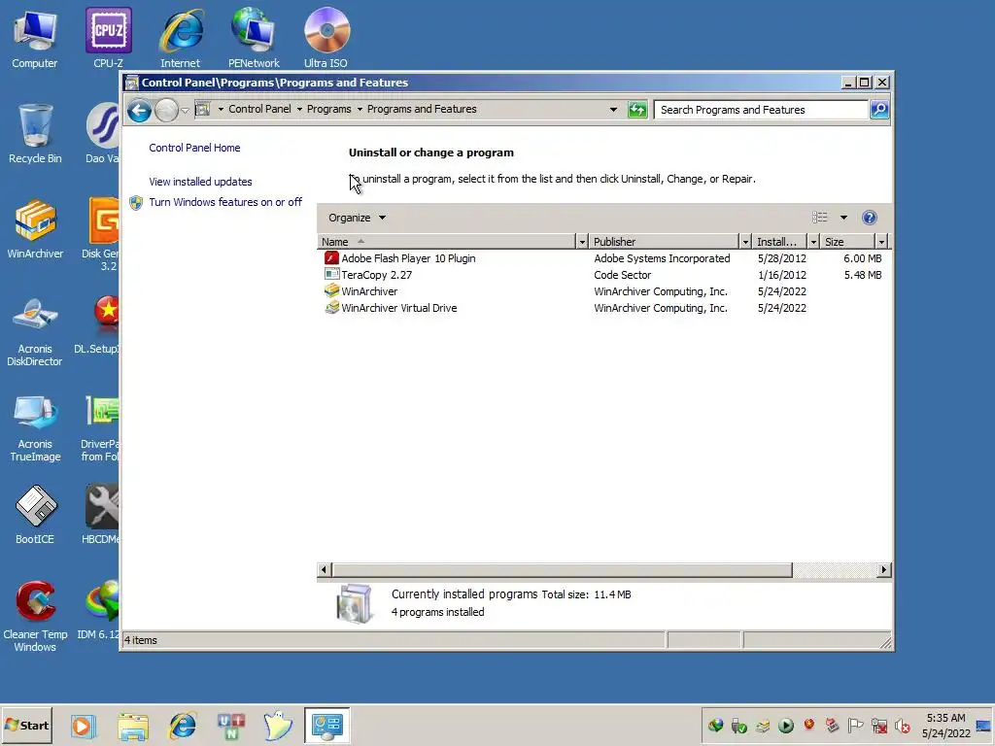This screenshot has width=995, height=746.
Task: Open the Installed On column filter dropdown
Action: [813, 242]
